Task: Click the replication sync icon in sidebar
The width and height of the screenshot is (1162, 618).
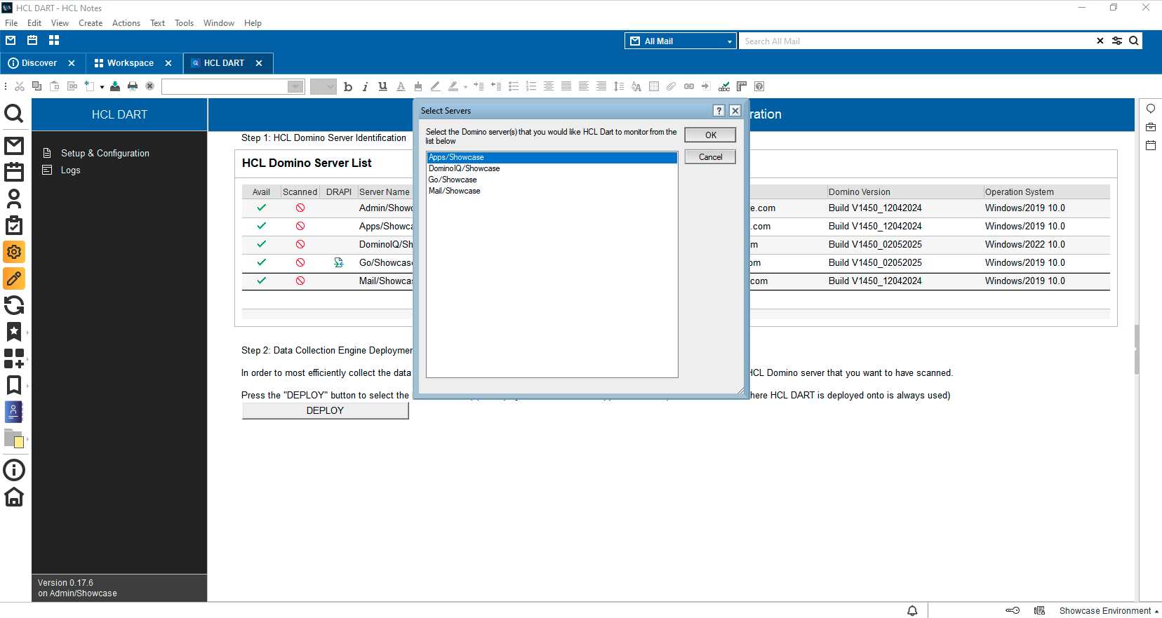Action: click(14, 305)
